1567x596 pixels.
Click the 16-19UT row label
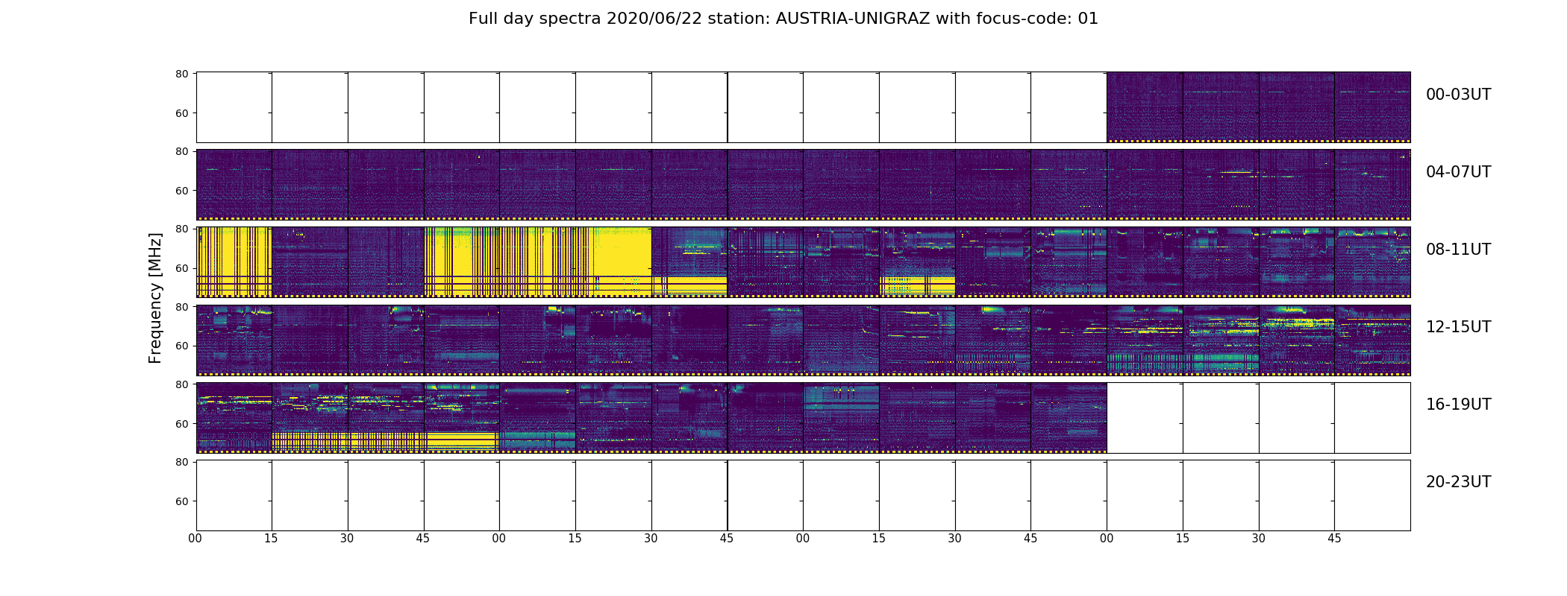tap(1458, 405)
